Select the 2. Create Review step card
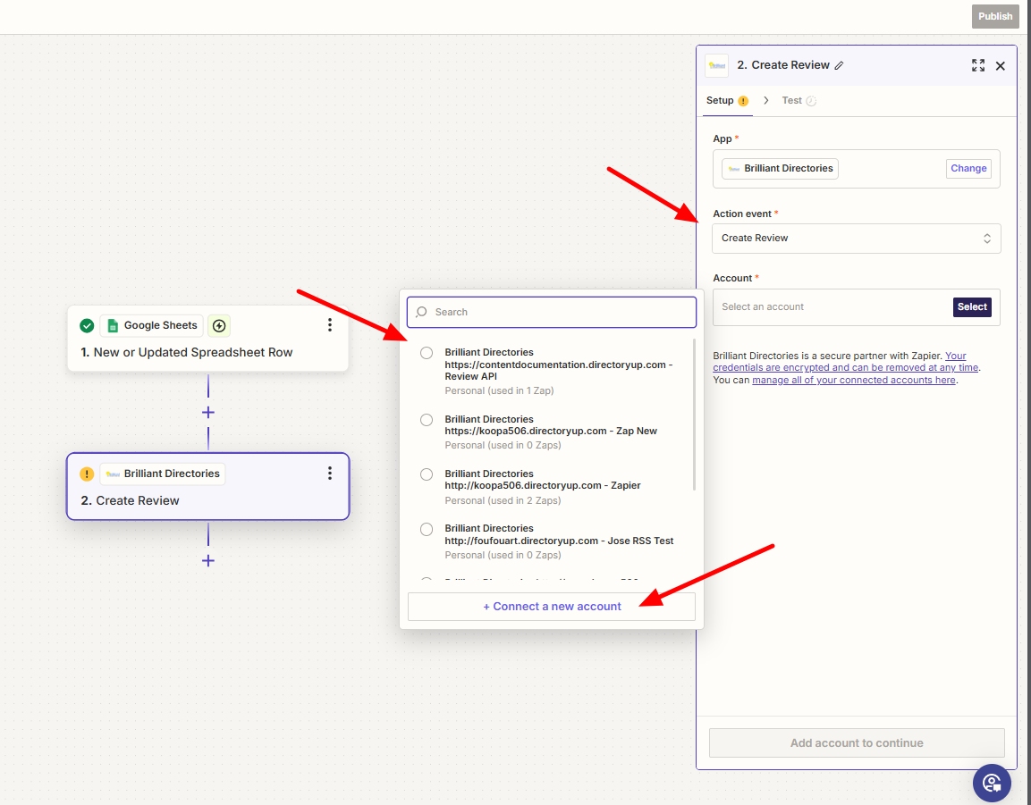Screen dimensions: 1031x805 pos(207,486)
